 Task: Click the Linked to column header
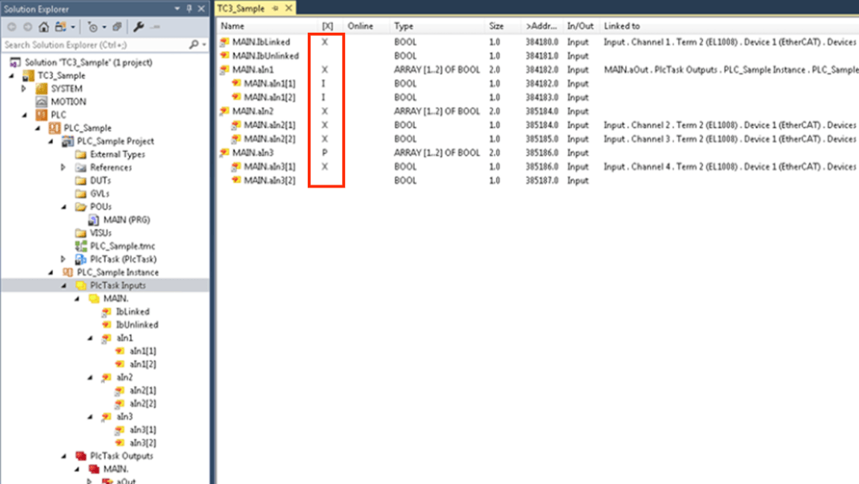click(622, 26)
